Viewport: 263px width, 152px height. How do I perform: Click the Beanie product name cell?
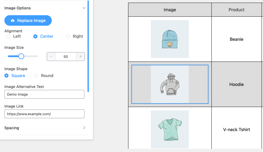[237, 39]
